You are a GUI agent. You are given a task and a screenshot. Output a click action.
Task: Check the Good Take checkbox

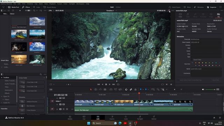[192, 59]
